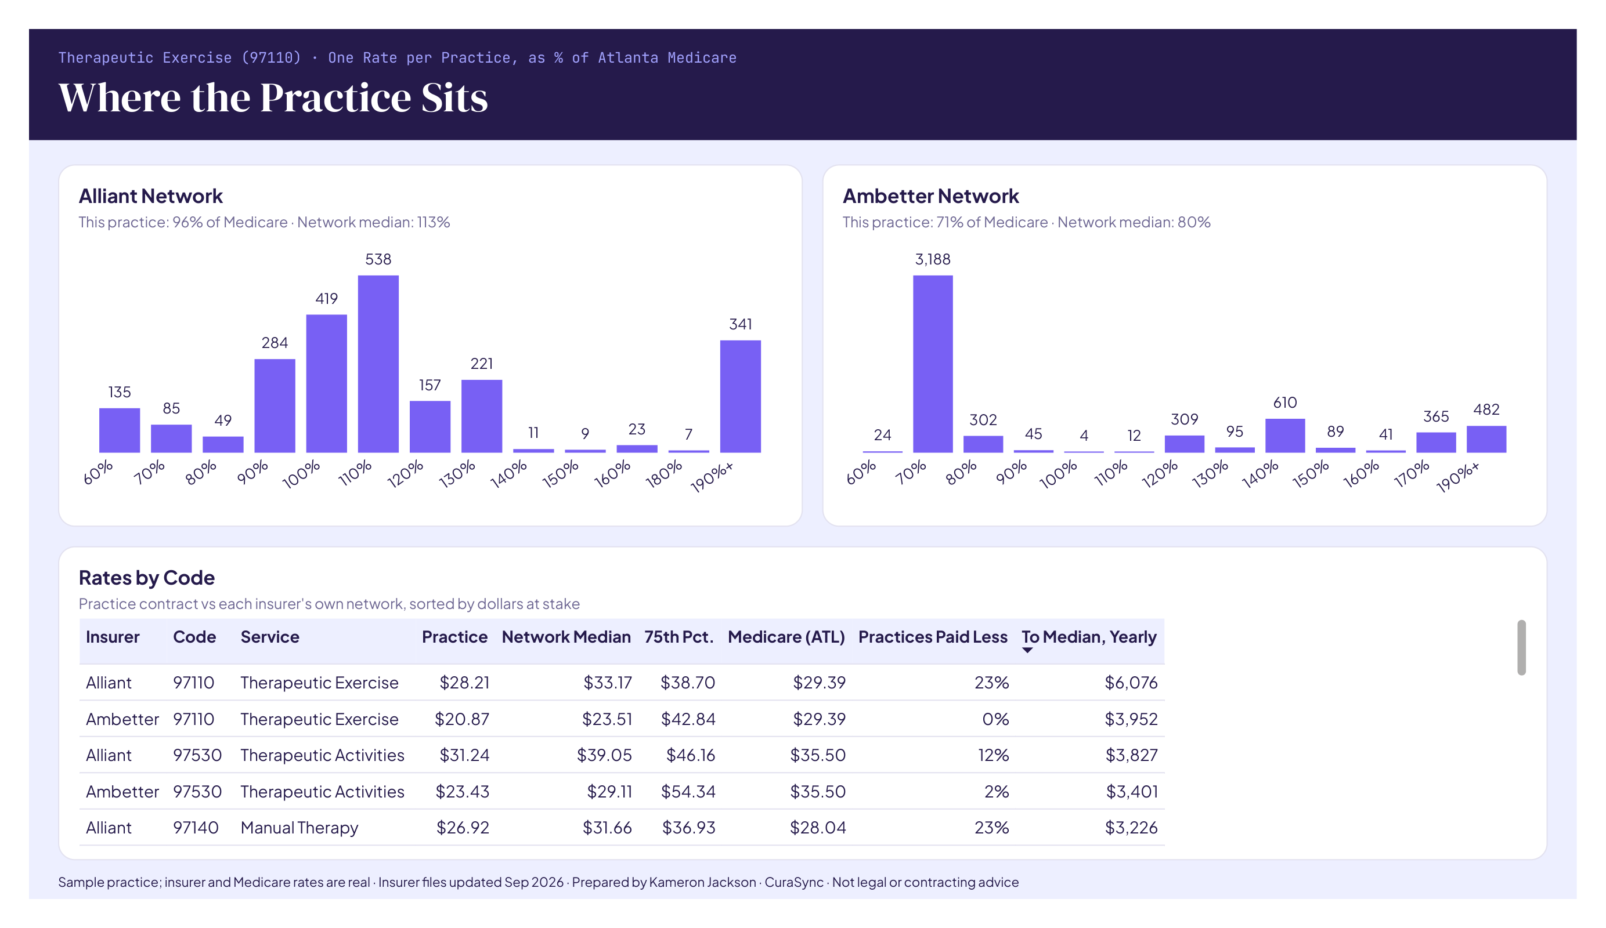Click the Practices Paid Less column header
This screenshot has width=1606, height=928.
[x=932, y=637]
